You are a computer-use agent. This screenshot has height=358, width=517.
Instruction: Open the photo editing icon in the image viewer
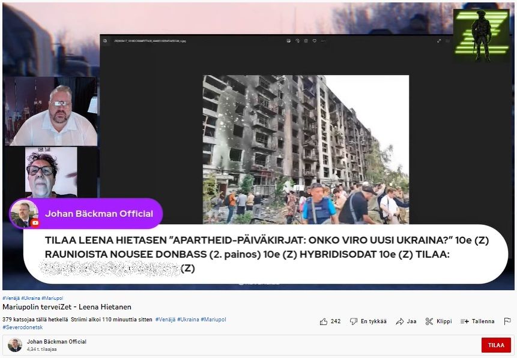pos(289,40)
